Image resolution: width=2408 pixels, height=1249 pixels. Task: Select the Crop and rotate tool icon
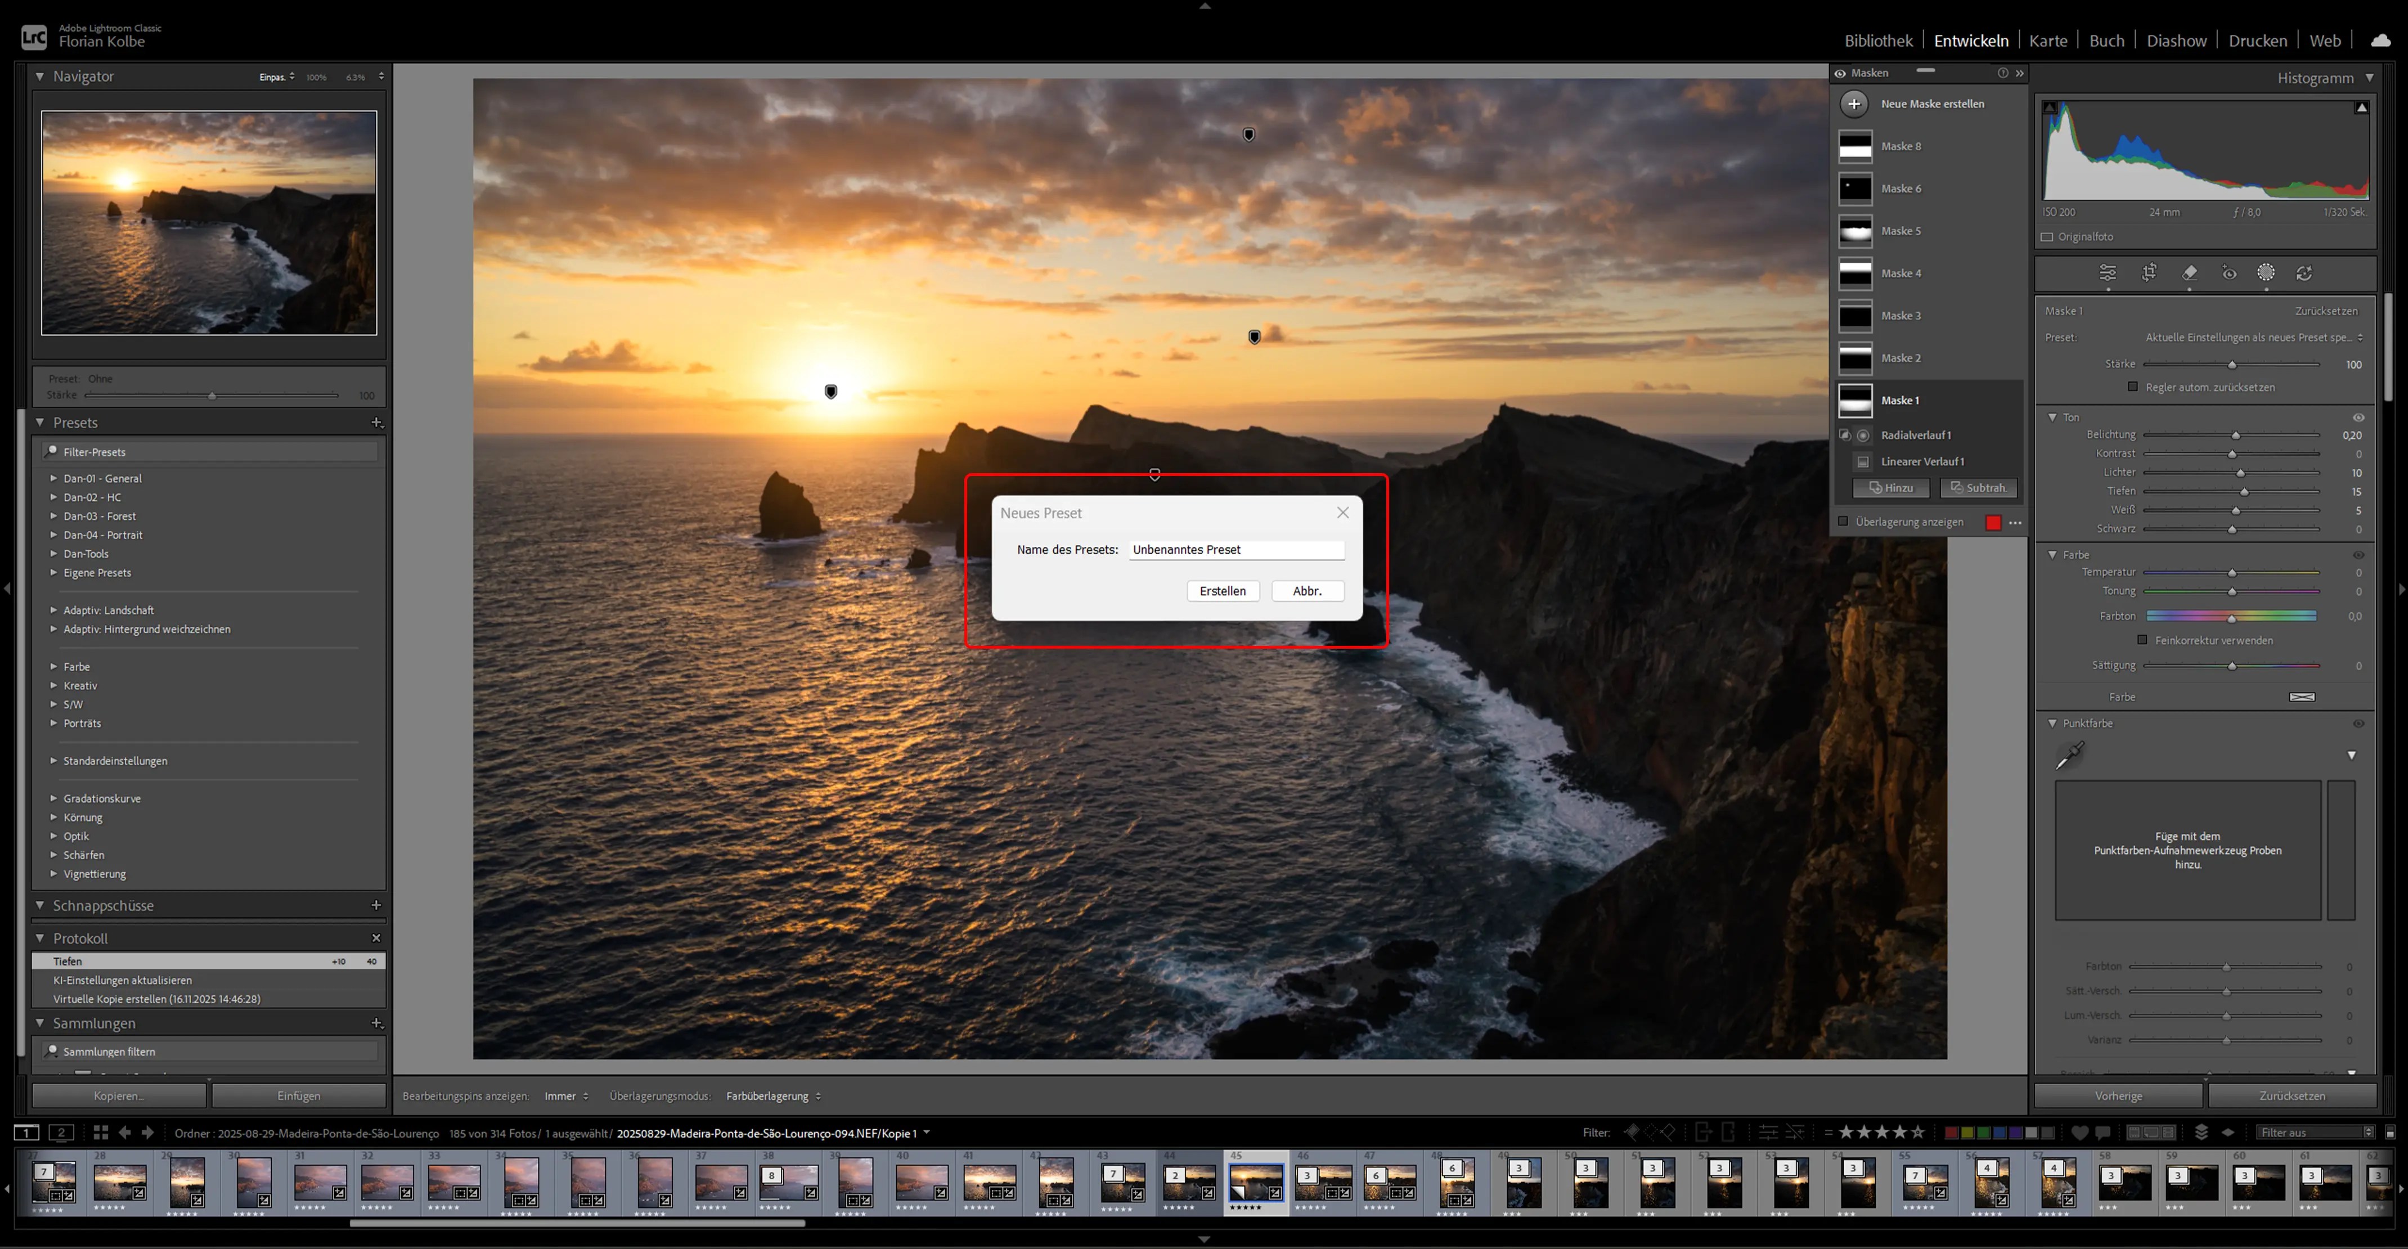(x=2149, y=272)
